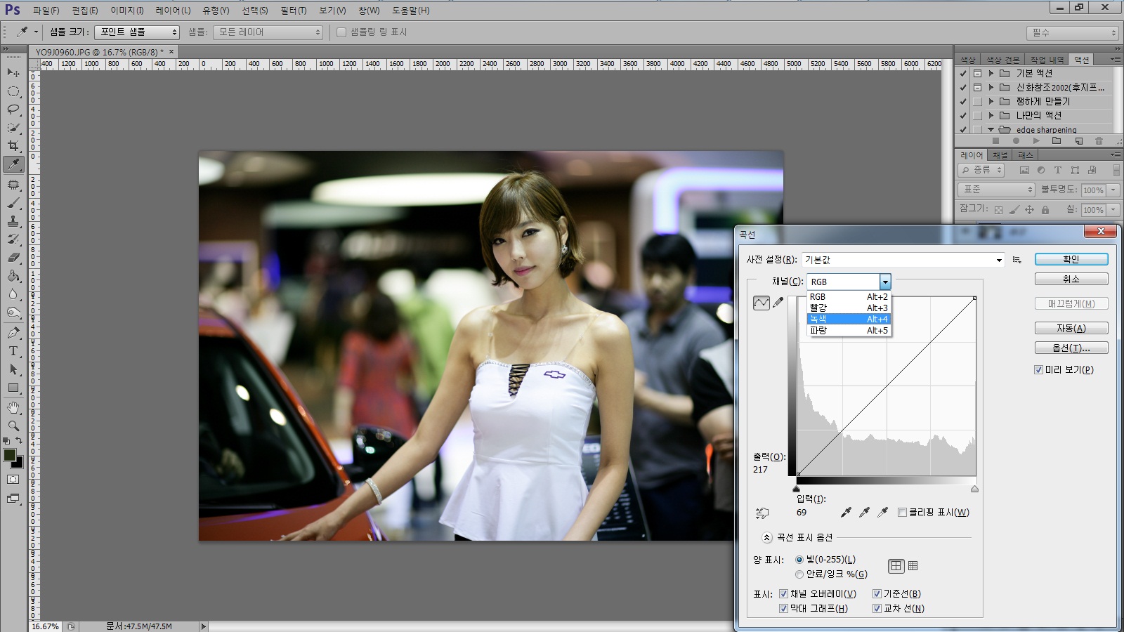Expand the 기본 액션 folder
Viewport: 1124px width, 632px height.
(x=991, y=74)
